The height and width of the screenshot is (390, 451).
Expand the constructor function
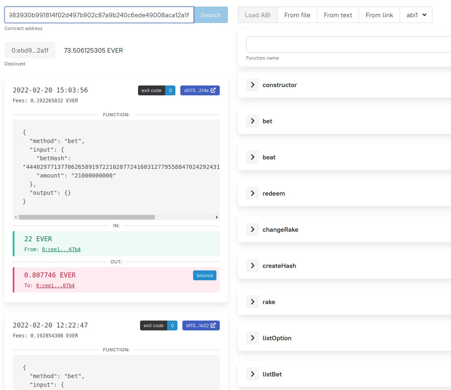tap(253, 85)
